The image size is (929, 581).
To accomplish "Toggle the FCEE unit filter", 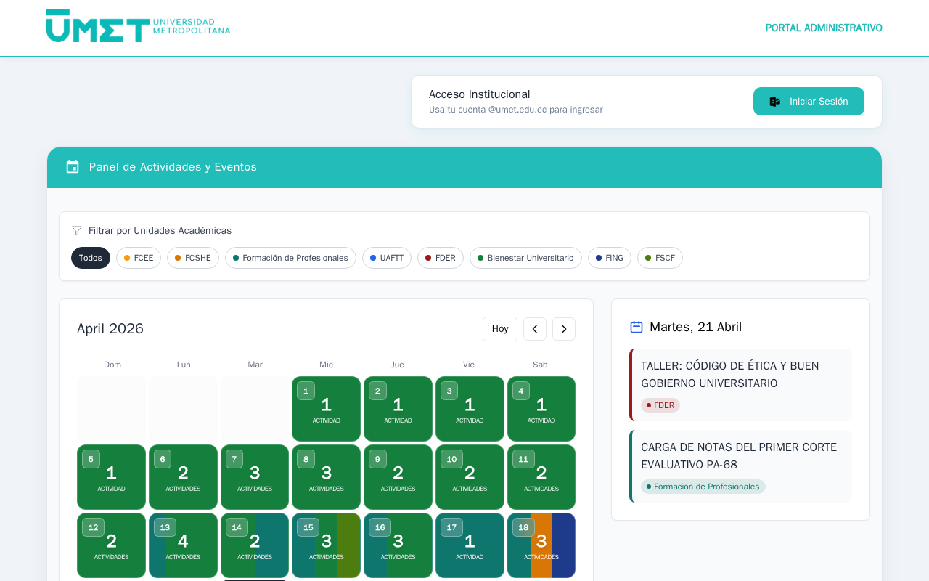I will click(139, 258).
